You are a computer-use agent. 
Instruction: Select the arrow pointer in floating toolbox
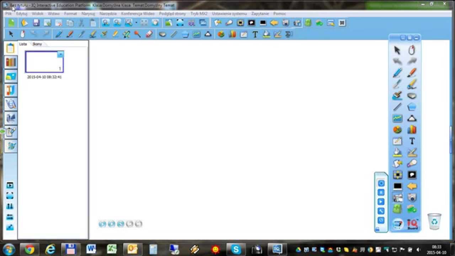(397, 50)
